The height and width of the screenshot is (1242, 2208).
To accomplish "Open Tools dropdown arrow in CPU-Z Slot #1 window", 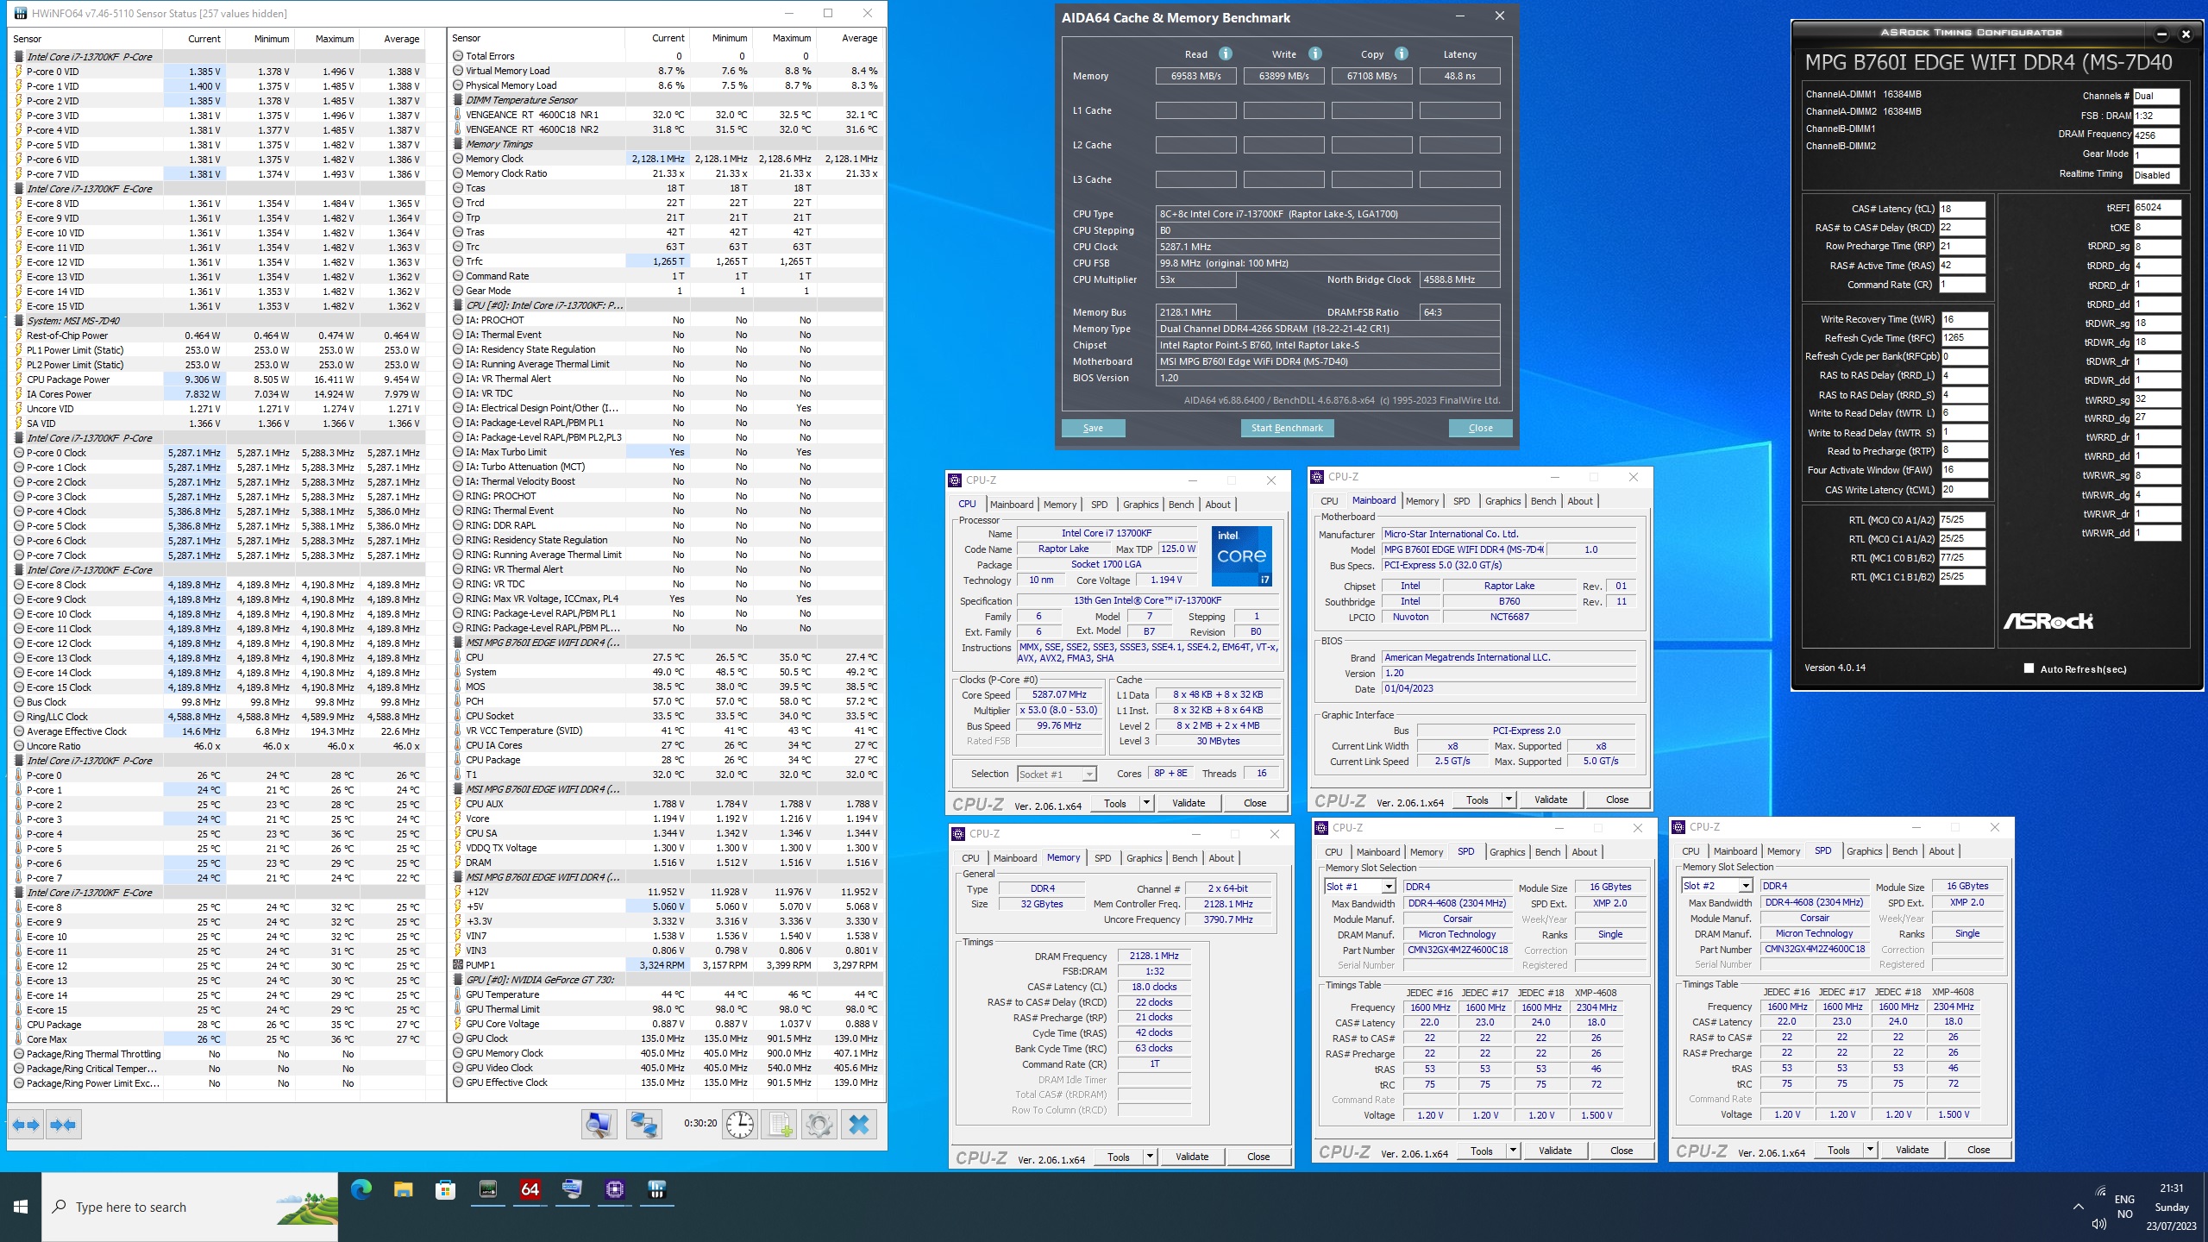I will [1513, 1151].
